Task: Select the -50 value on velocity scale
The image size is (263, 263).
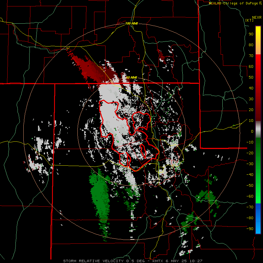Action: pos(250,186)
